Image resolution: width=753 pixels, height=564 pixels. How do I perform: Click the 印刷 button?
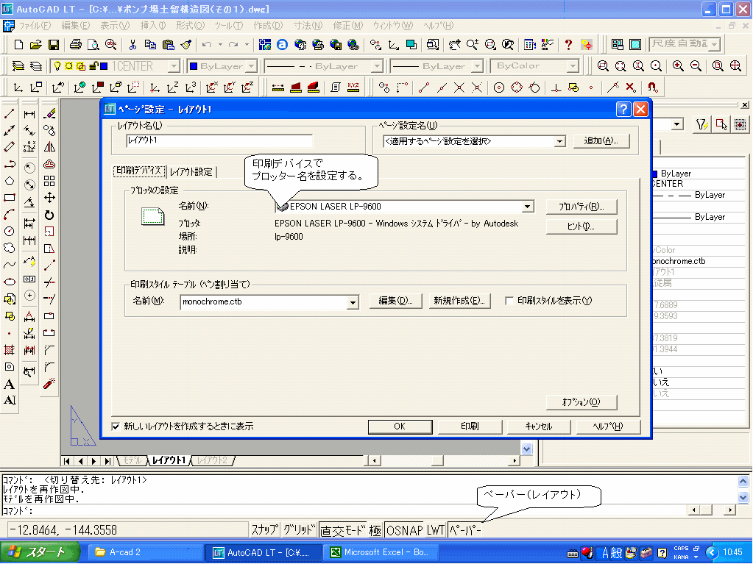pyautogui.click(x=470, y=426)
